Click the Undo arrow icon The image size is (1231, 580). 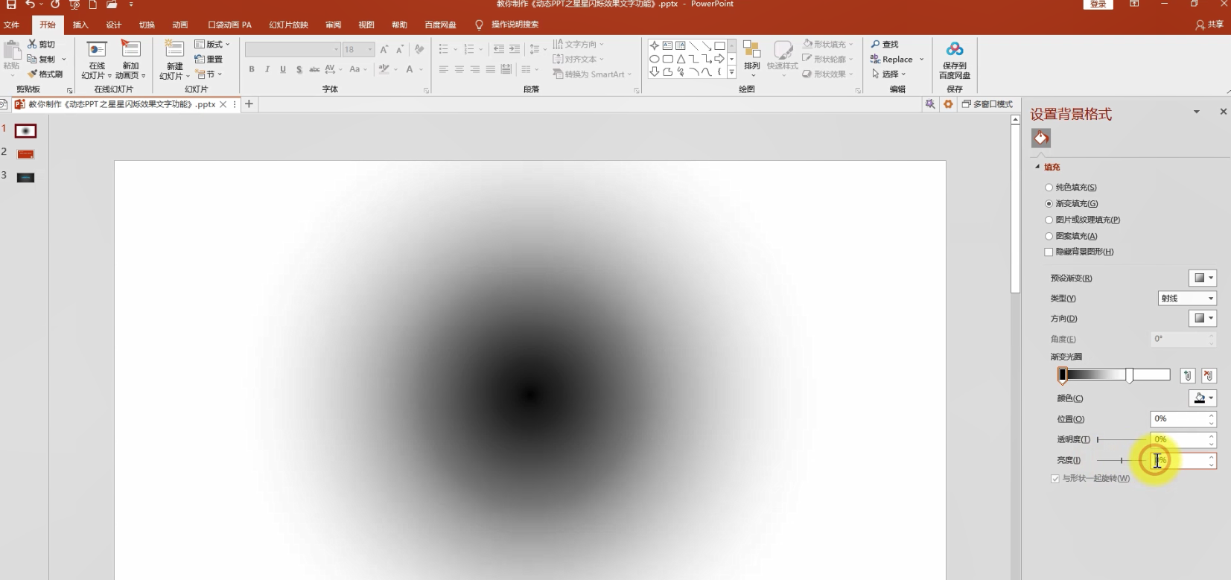pos(30,4)
